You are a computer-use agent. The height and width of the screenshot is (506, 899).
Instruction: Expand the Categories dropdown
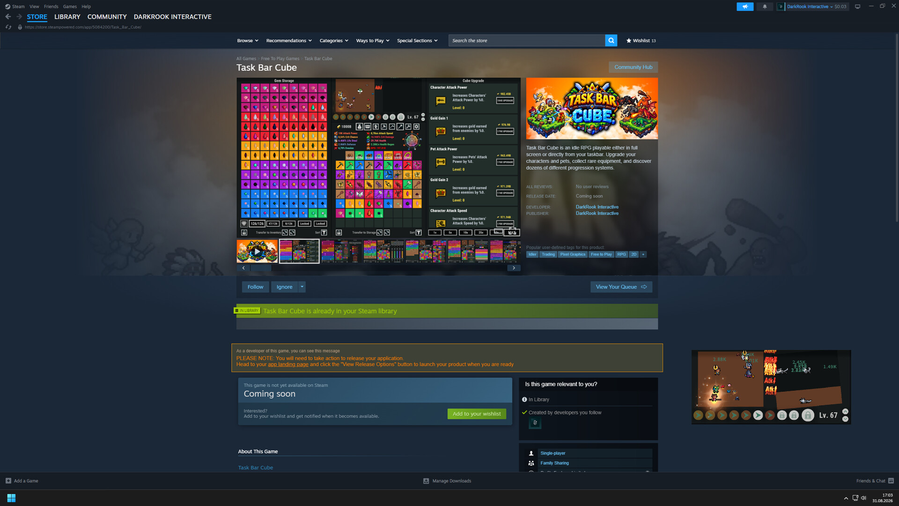click(334, 41)
